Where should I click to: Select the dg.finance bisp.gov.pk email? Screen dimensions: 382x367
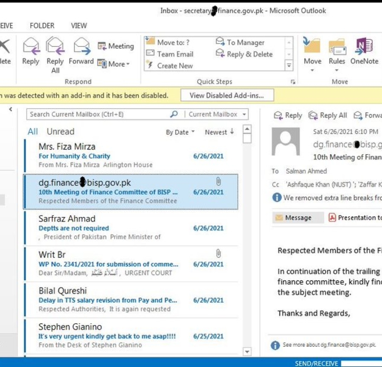131,191
